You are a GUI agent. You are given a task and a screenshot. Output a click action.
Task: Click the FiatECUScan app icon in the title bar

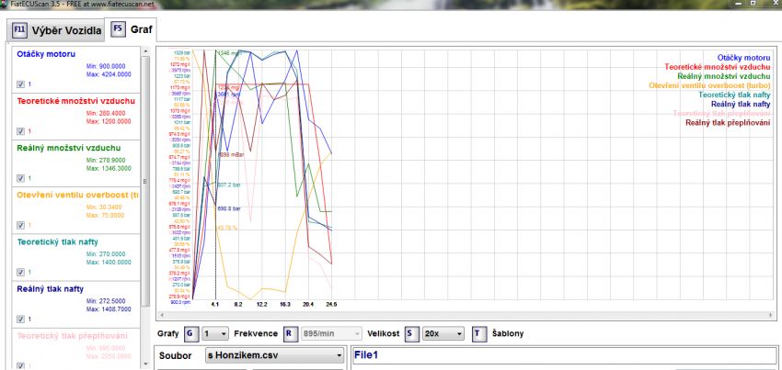pyautogui.click(x=6, y=4)
